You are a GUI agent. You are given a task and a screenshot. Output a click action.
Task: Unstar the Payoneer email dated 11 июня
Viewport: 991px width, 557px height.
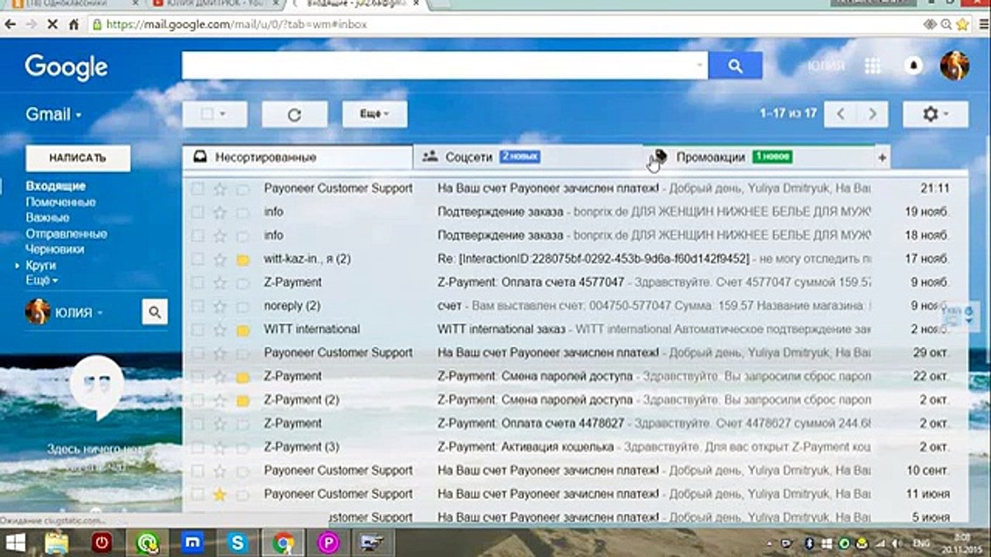[x=220, y=494]
